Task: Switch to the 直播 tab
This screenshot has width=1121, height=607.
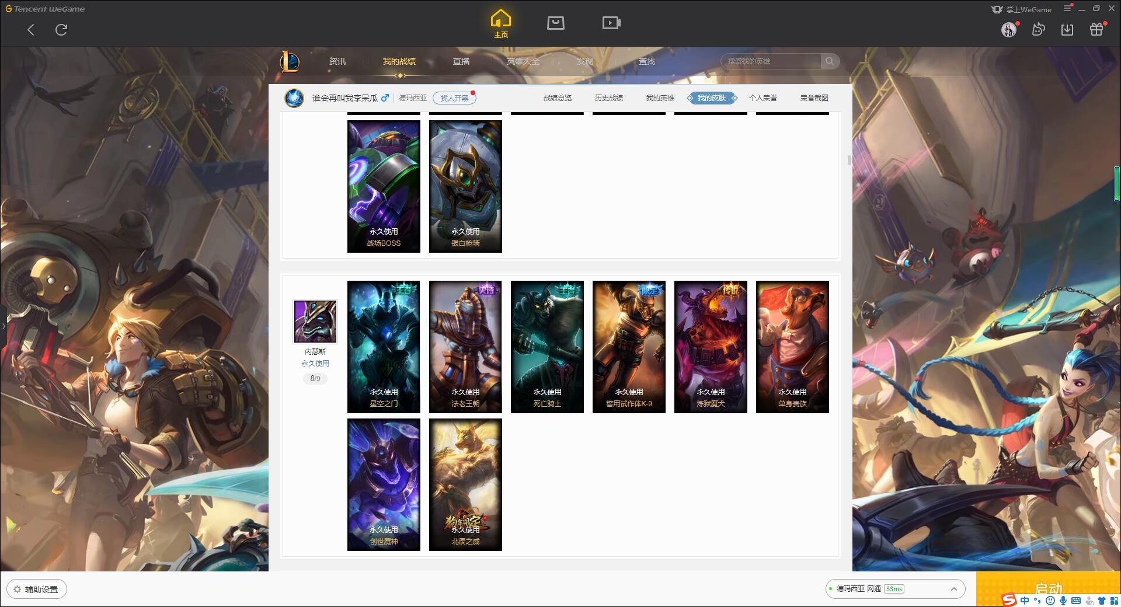Action: click(461, 61)
